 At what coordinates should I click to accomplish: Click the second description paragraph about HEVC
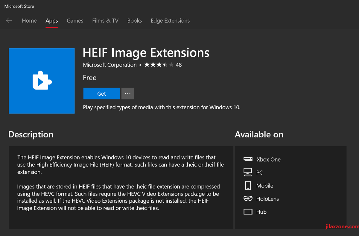click(118, 197)
